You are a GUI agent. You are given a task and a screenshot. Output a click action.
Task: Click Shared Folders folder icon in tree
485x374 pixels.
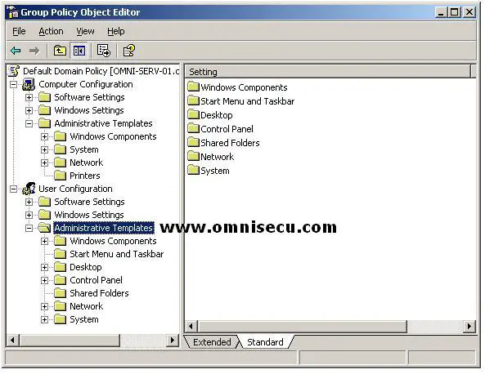60,293
